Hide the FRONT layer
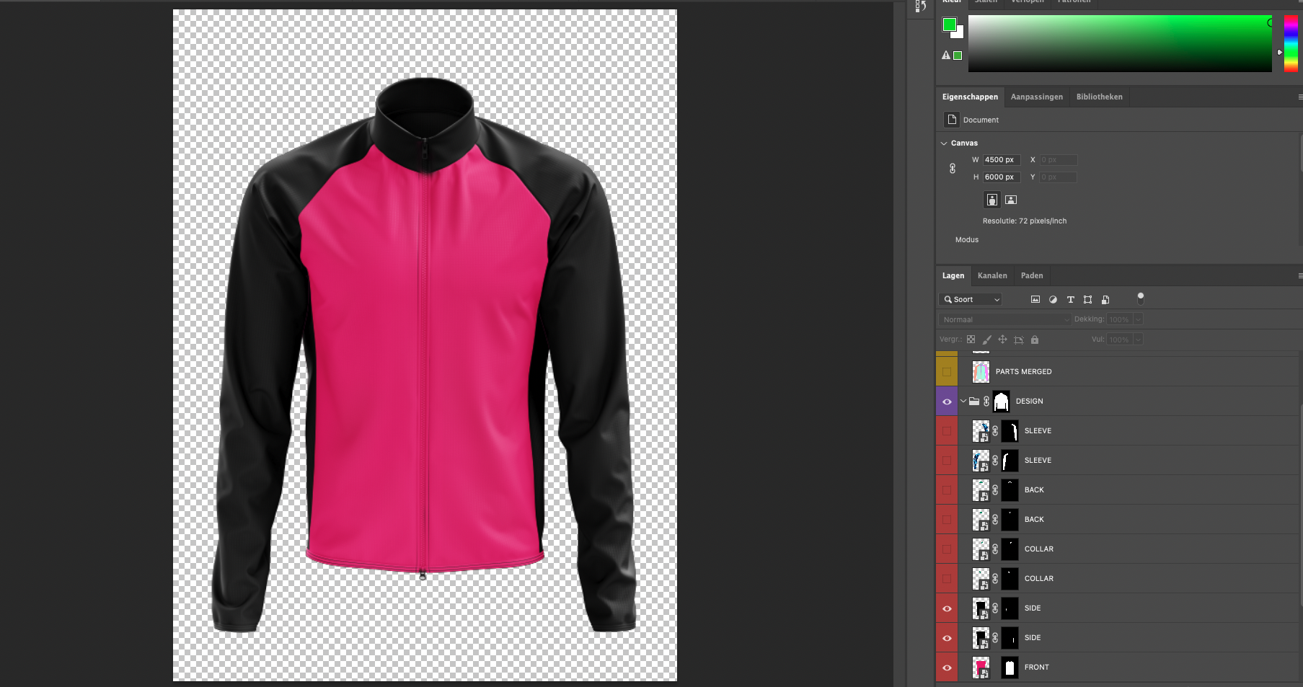Screen dimensions: 1303x687 [947, 667]
